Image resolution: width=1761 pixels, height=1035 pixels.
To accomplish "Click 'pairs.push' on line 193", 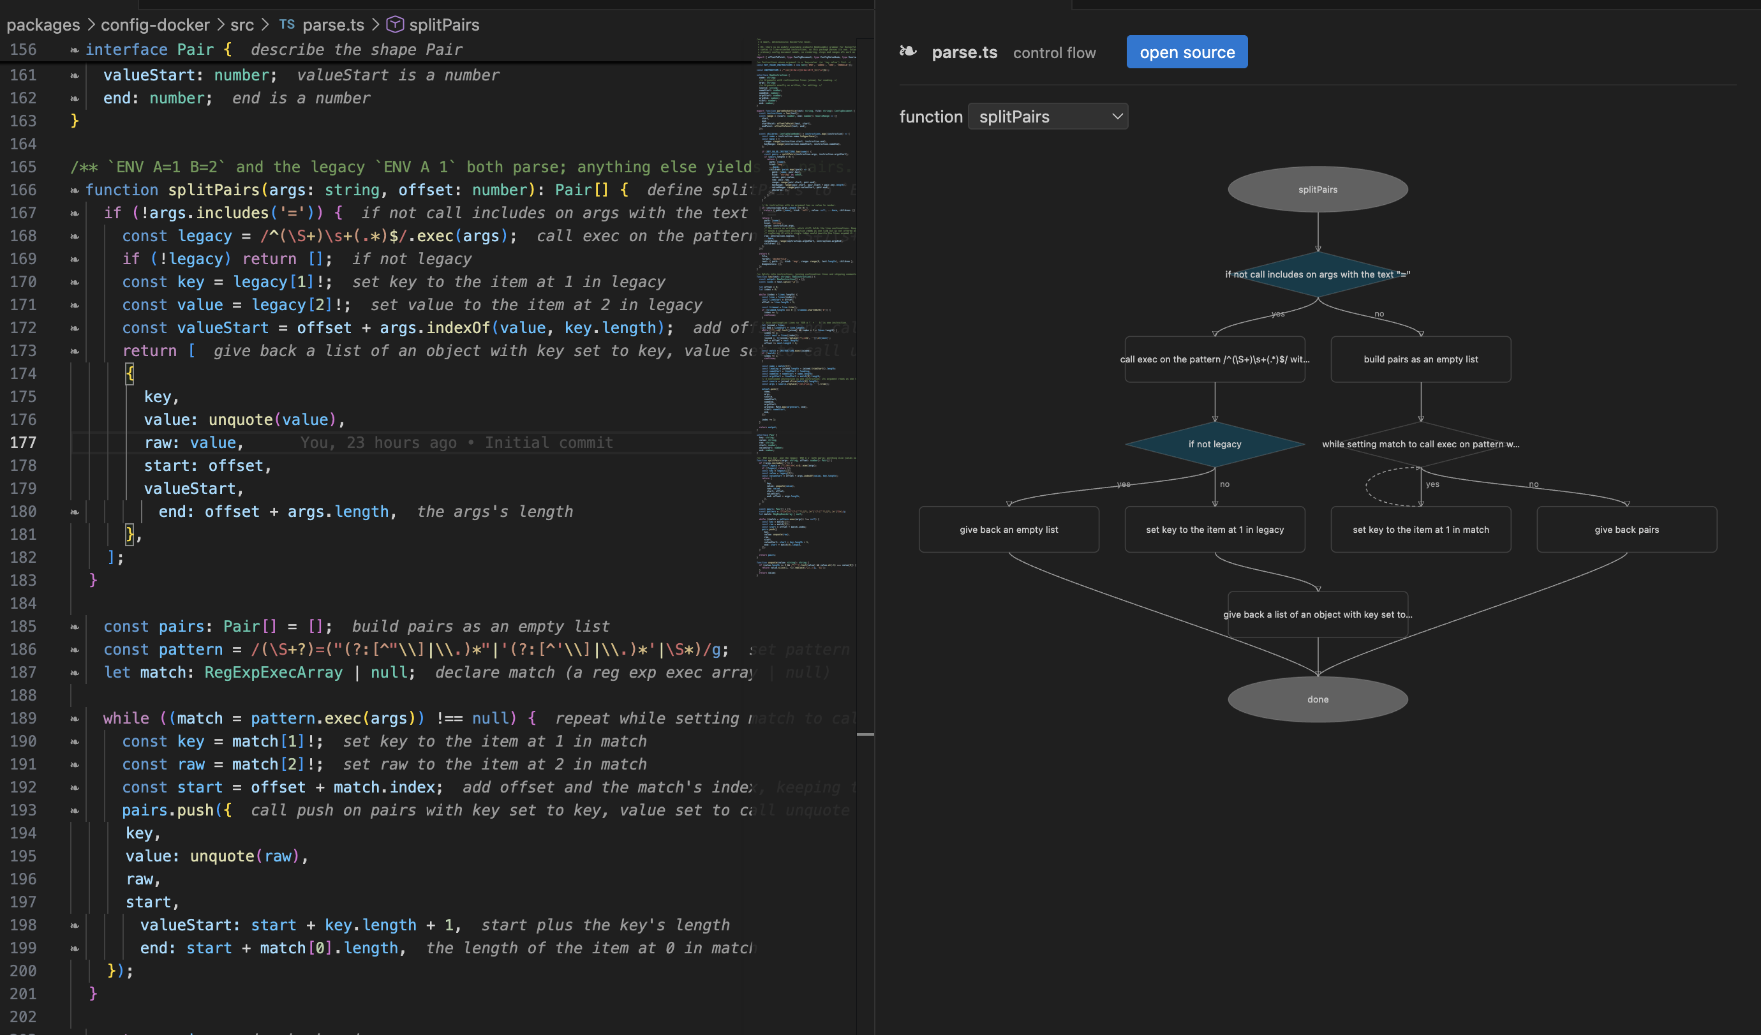I will click(168, 810).
